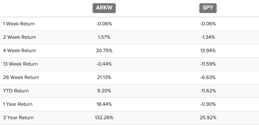Select the 13 Week Return row label
The width and height of the screenshot is (259, 125).
pos(20,64)
